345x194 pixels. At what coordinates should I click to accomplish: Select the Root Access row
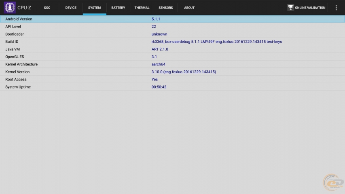[x=172, y=79]
